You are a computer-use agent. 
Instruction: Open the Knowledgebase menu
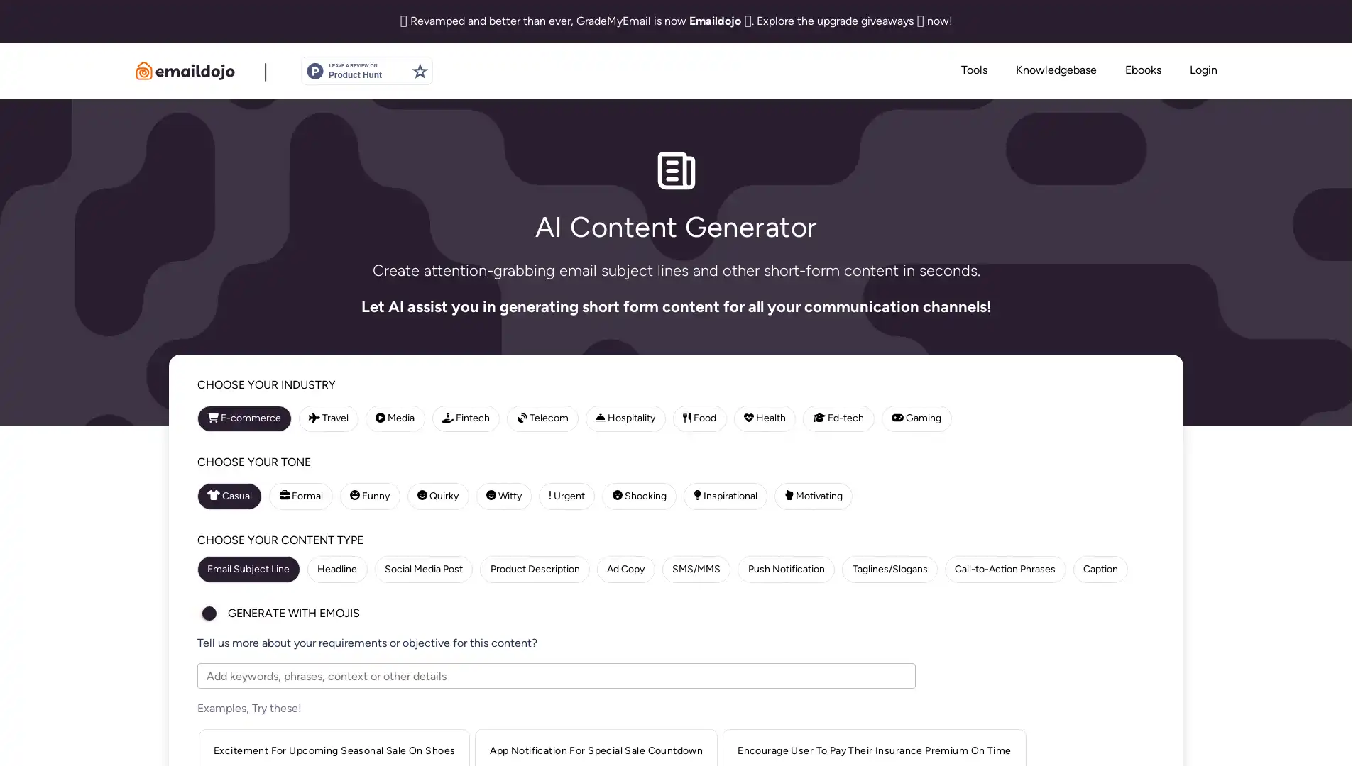click(x=1056, y=70)
